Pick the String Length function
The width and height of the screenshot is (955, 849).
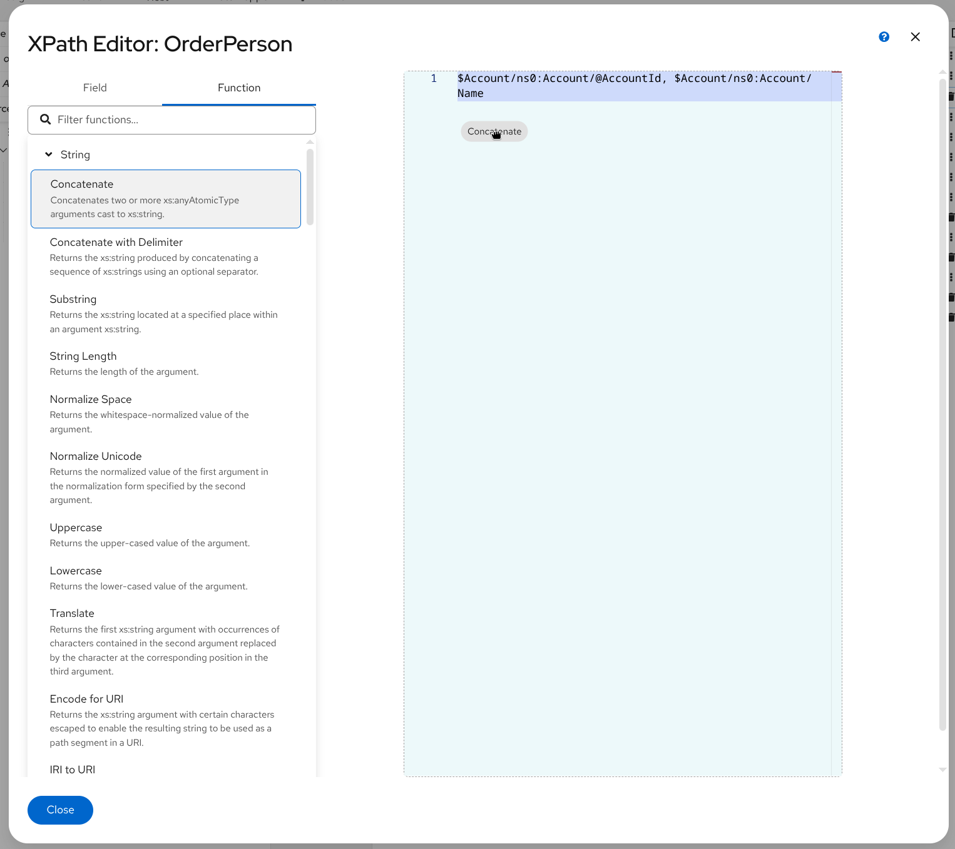(166, 363)
